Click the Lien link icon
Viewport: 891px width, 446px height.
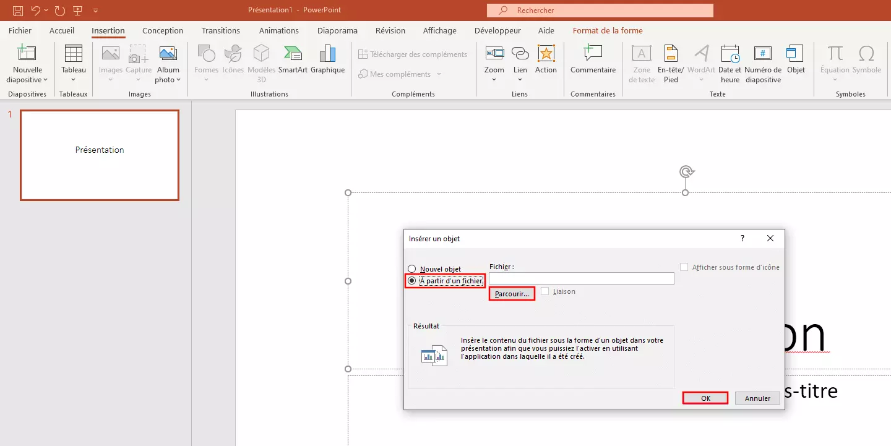coord(520,54)
